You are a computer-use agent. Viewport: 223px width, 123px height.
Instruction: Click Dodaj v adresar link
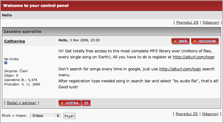22,103
